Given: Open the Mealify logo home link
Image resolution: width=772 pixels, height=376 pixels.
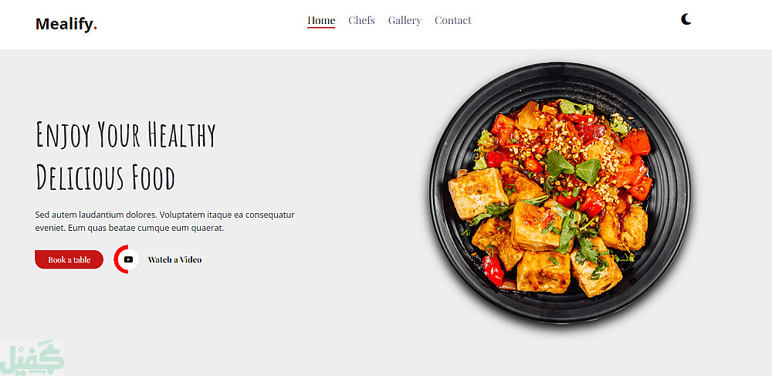Looking at the screenshot, I should (66, 24).
